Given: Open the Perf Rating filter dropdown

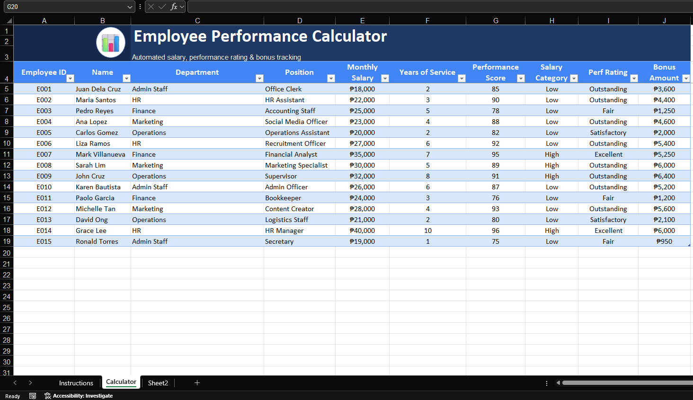Looking at the screenshot, I should pos(634,79).
